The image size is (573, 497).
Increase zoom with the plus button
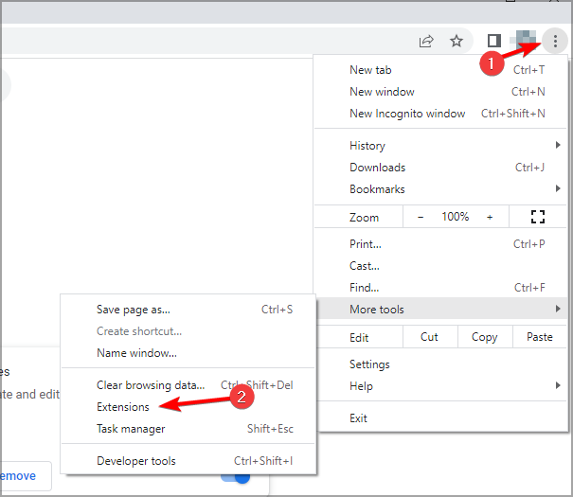click(490, 217)
